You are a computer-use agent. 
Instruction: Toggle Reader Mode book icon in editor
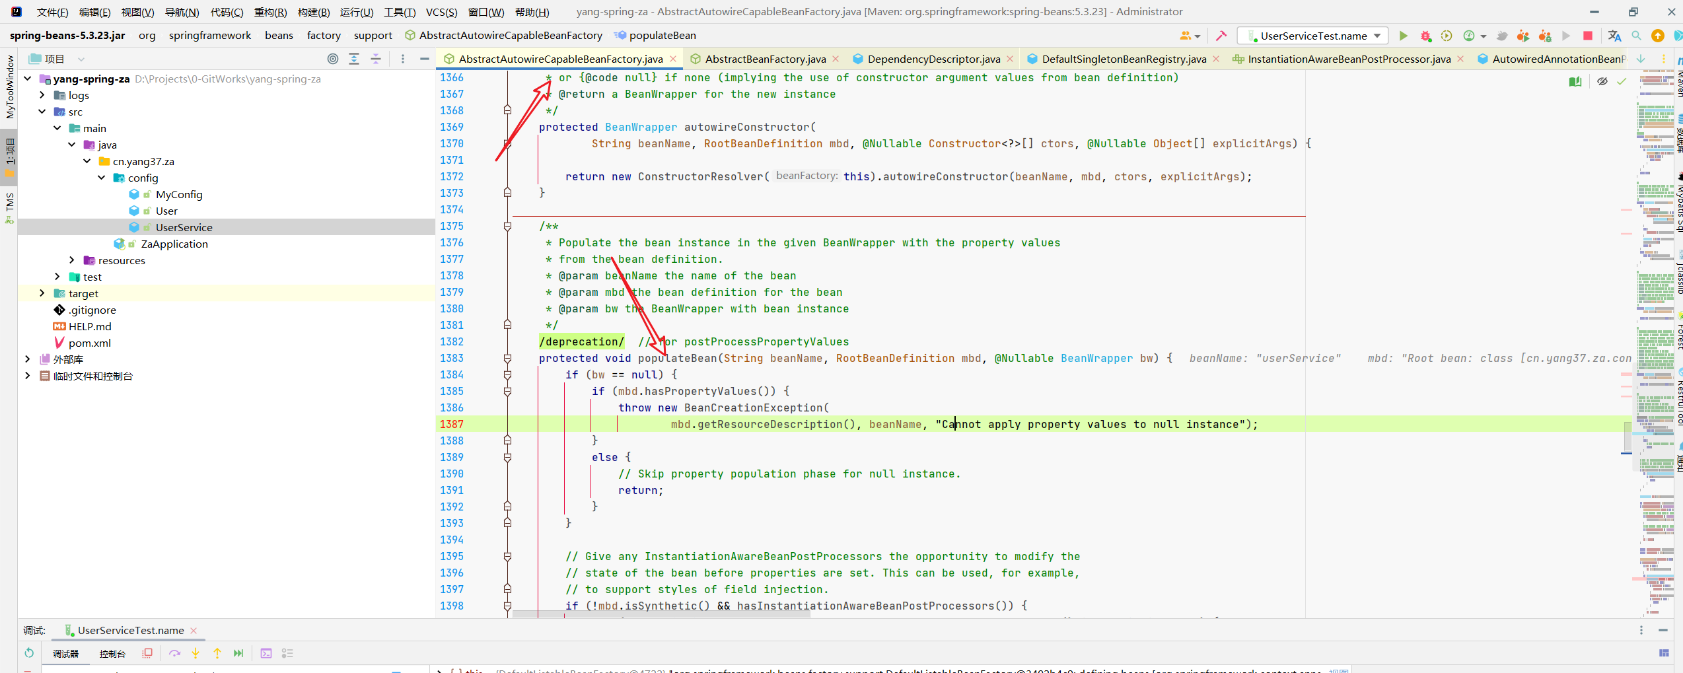tap(1575, 81)
